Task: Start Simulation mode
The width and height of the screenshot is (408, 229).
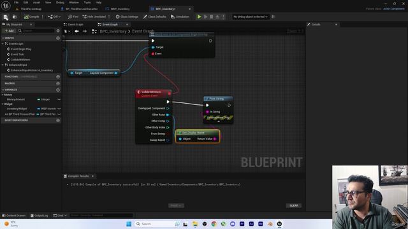Action: point(180,17)
